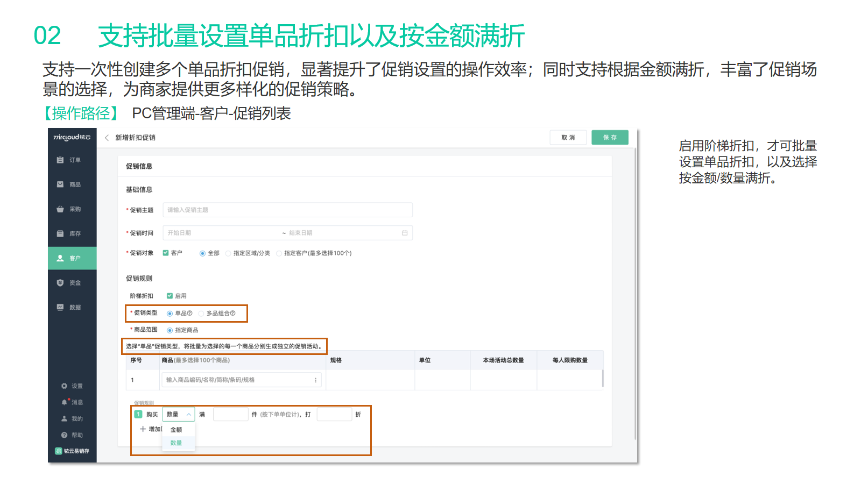Select the 多品组合 promotion type radio

click(x=201, y=314)
